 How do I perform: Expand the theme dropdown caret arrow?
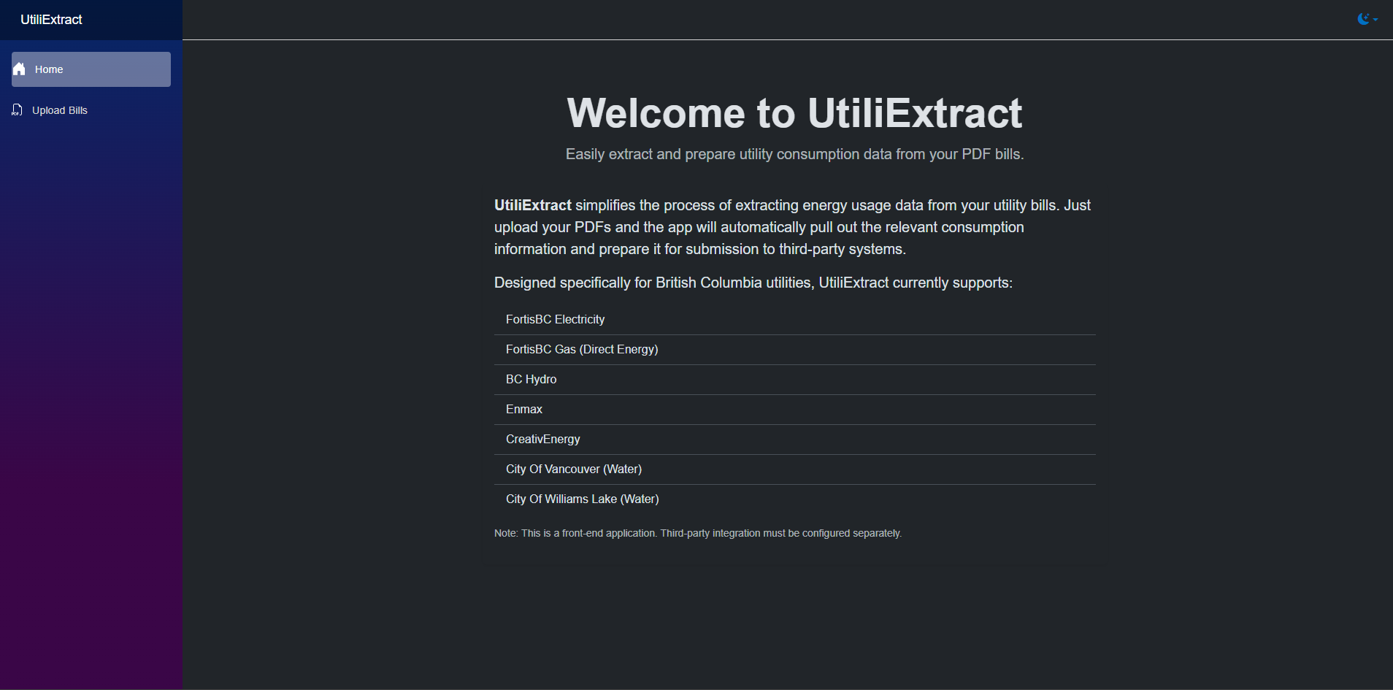pos(1375,20)
